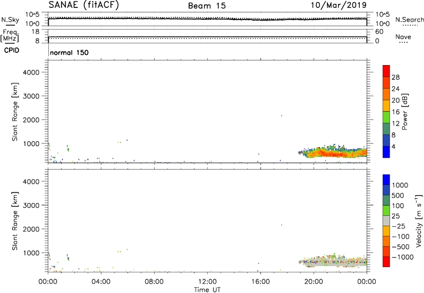Click the 'Power [dB]' axis title
This screenshot has width=424, height=293.
coord(405,112)
